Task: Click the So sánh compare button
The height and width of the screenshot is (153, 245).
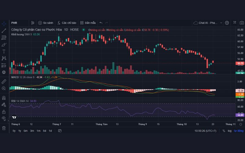Action: pos(46,23)
